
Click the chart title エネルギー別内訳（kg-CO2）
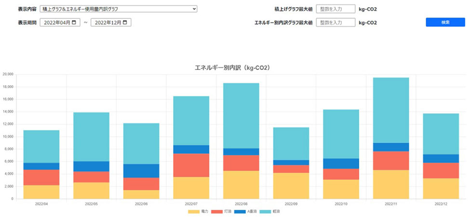(233, 68)
